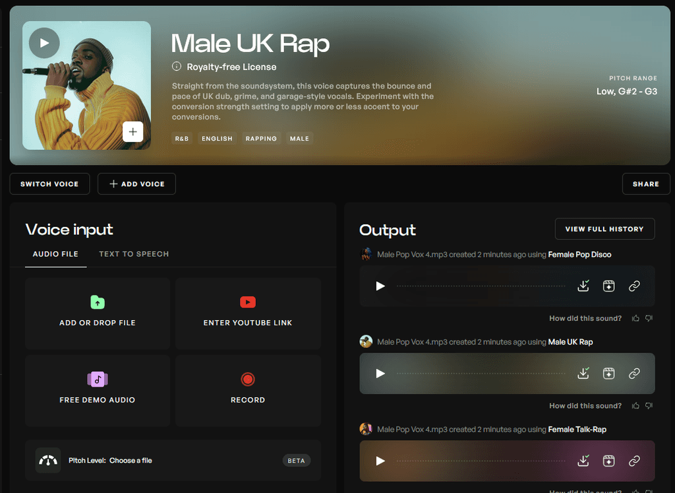Open View Full History
This screenshot has width=675, height=493.
[604, 228]
